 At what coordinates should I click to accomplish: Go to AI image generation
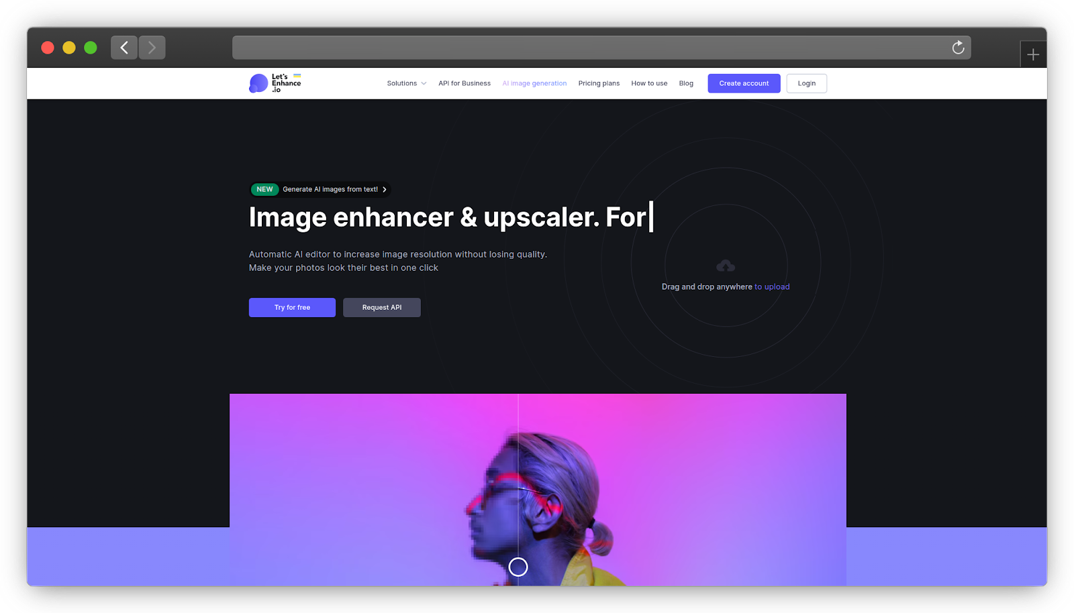pyautogui.click(x=534, y=83)
